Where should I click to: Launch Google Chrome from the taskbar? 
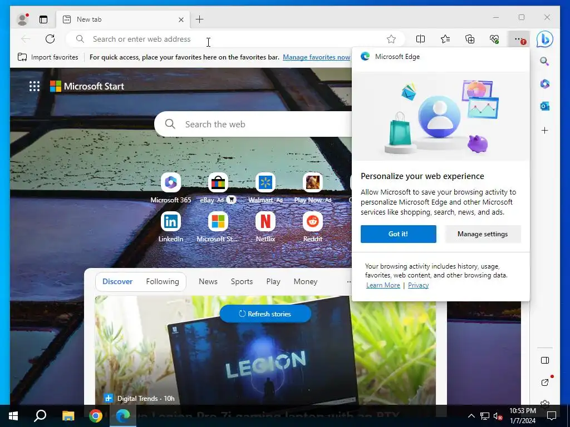pyautogui.click(x=96, y=416)
